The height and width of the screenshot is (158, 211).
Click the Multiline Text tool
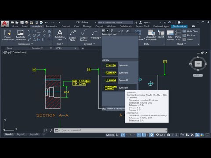coord(60,35)
